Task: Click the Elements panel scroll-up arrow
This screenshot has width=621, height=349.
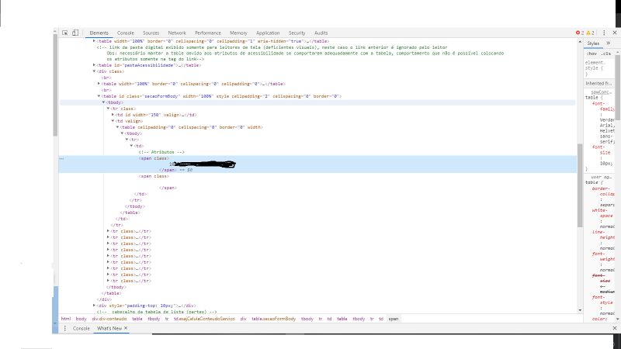Action: pyautogui.click(x=580, y=41)
